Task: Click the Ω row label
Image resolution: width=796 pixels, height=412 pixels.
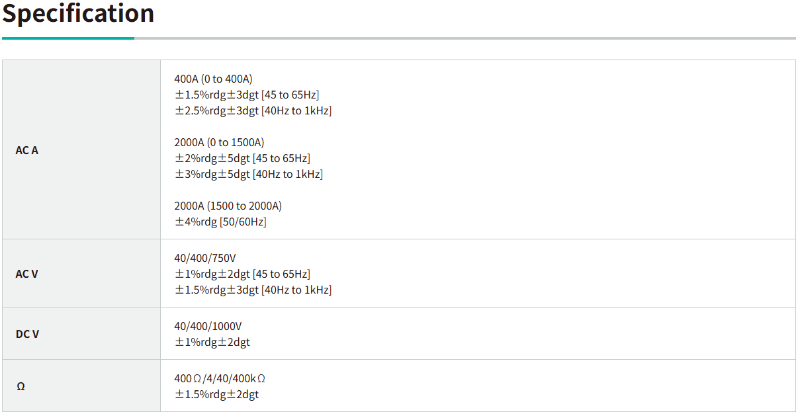Action: point(21,386)
